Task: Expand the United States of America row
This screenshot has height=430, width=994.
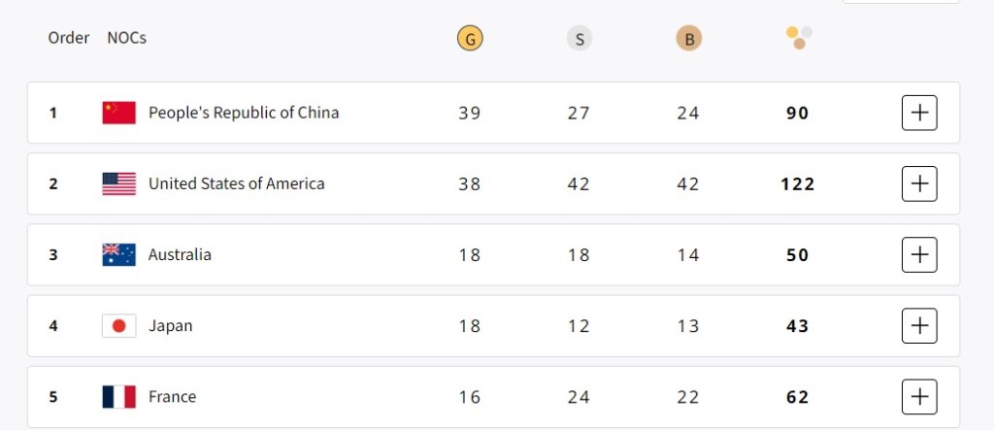Action: [919, 183]
